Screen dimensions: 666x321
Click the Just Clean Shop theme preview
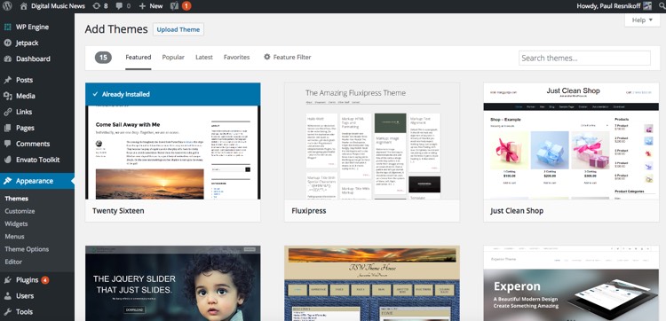(x=571, y=141)
